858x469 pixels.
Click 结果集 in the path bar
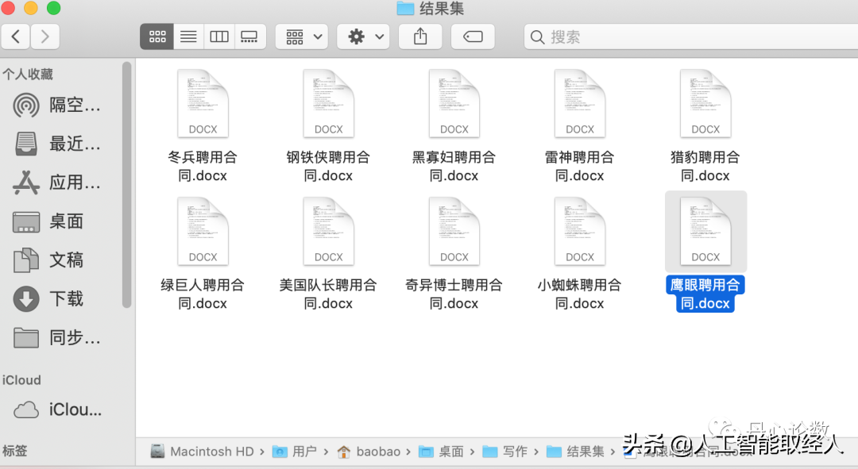click(x=575, y=452)
